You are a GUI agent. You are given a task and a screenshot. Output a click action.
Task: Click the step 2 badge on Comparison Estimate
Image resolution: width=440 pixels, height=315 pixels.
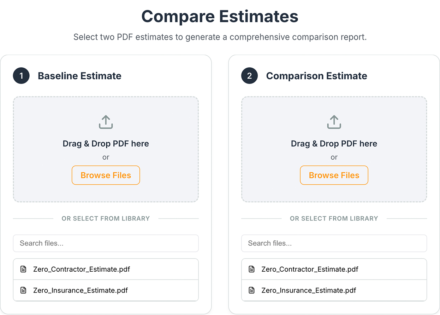pyautogui.click(x=249, y=76)
